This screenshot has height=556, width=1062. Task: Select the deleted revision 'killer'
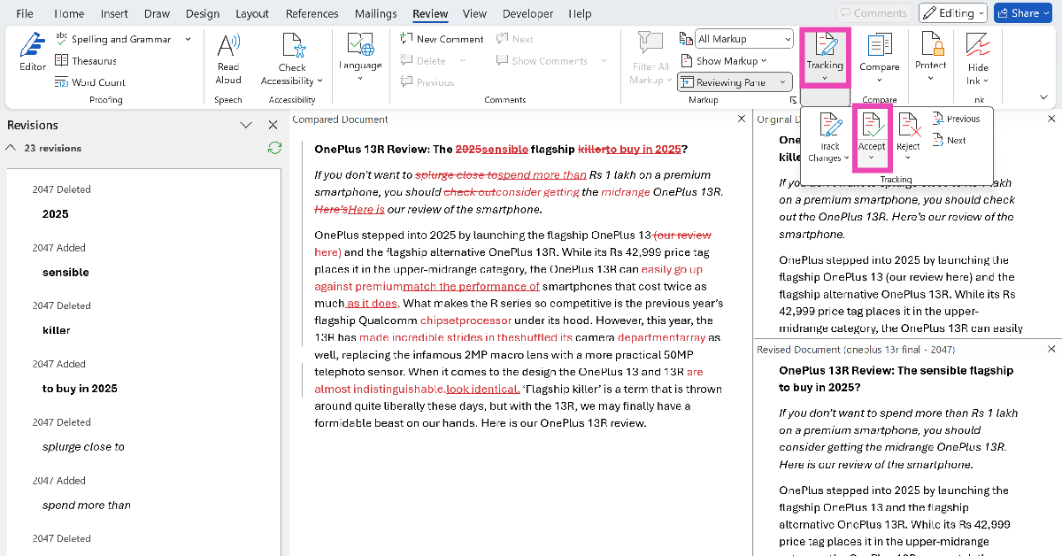(56, 330)
